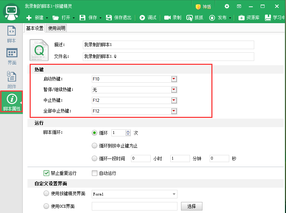
Task: Open the 启动热键 F10 dropdown
Action: coord(174,79)
